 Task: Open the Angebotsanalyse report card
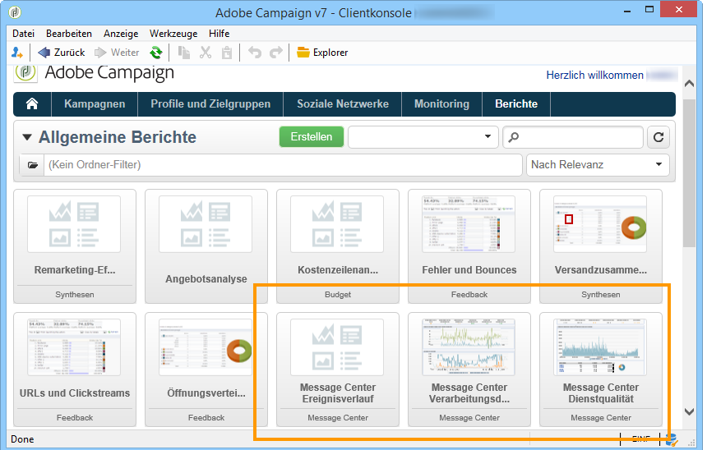pyautogui.click(x=206, y=246)
